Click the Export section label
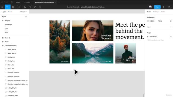The width and height of the screenshot is (173, 97). 149,27
